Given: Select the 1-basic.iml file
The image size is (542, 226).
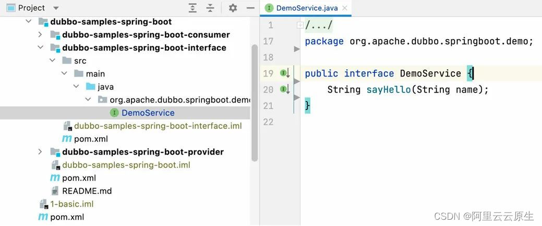Looking at the screenshot, I should coord(72,204).
